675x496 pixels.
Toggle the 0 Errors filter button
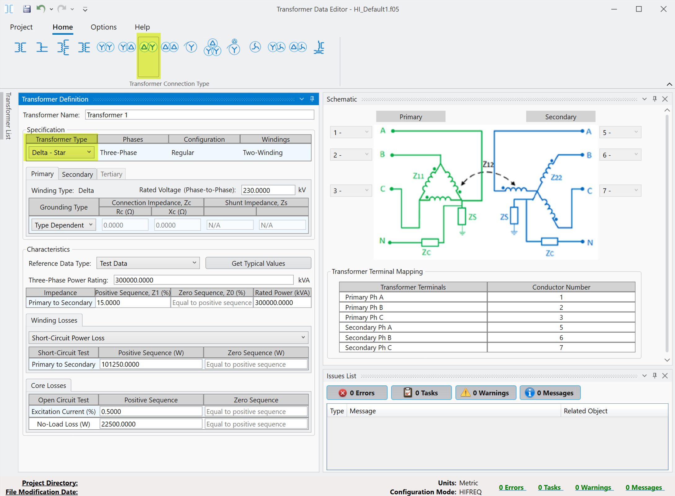[x=357, y=393]
